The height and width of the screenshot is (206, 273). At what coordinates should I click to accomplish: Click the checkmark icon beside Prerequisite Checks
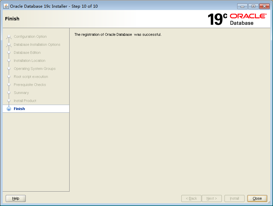tap(8, 85)
